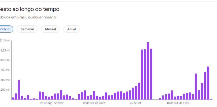This screenshot has height=107, width=217.
Task: Switch to the Anual view
Action: 71,29
